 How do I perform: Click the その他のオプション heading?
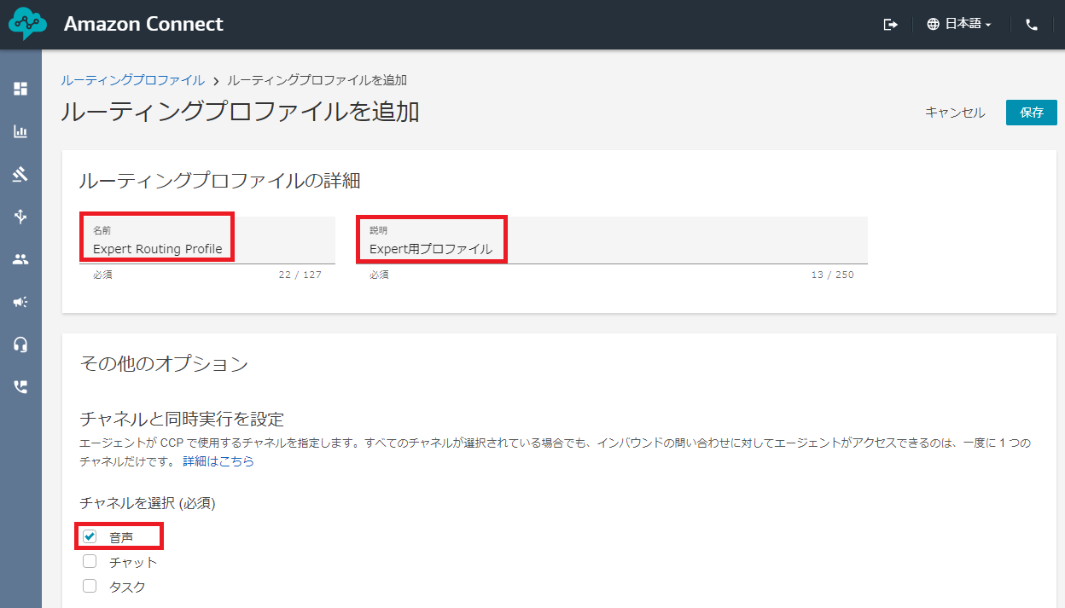click(x=164, y=364)
